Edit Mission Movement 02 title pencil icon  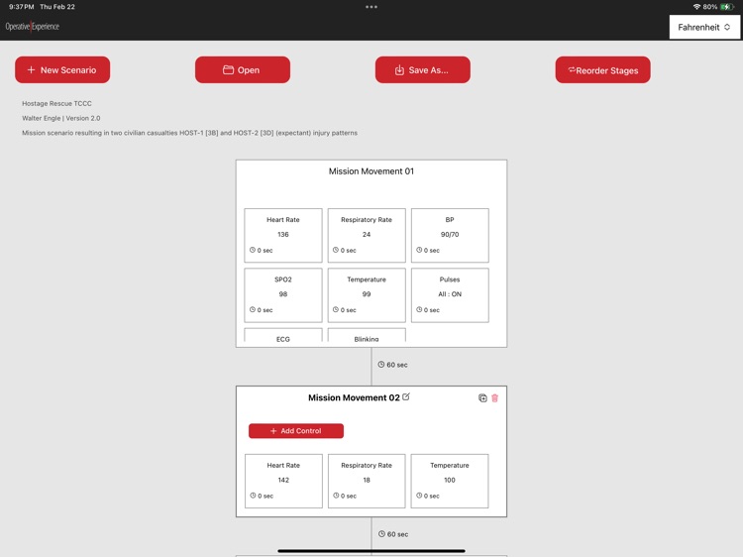pos(406,396)
